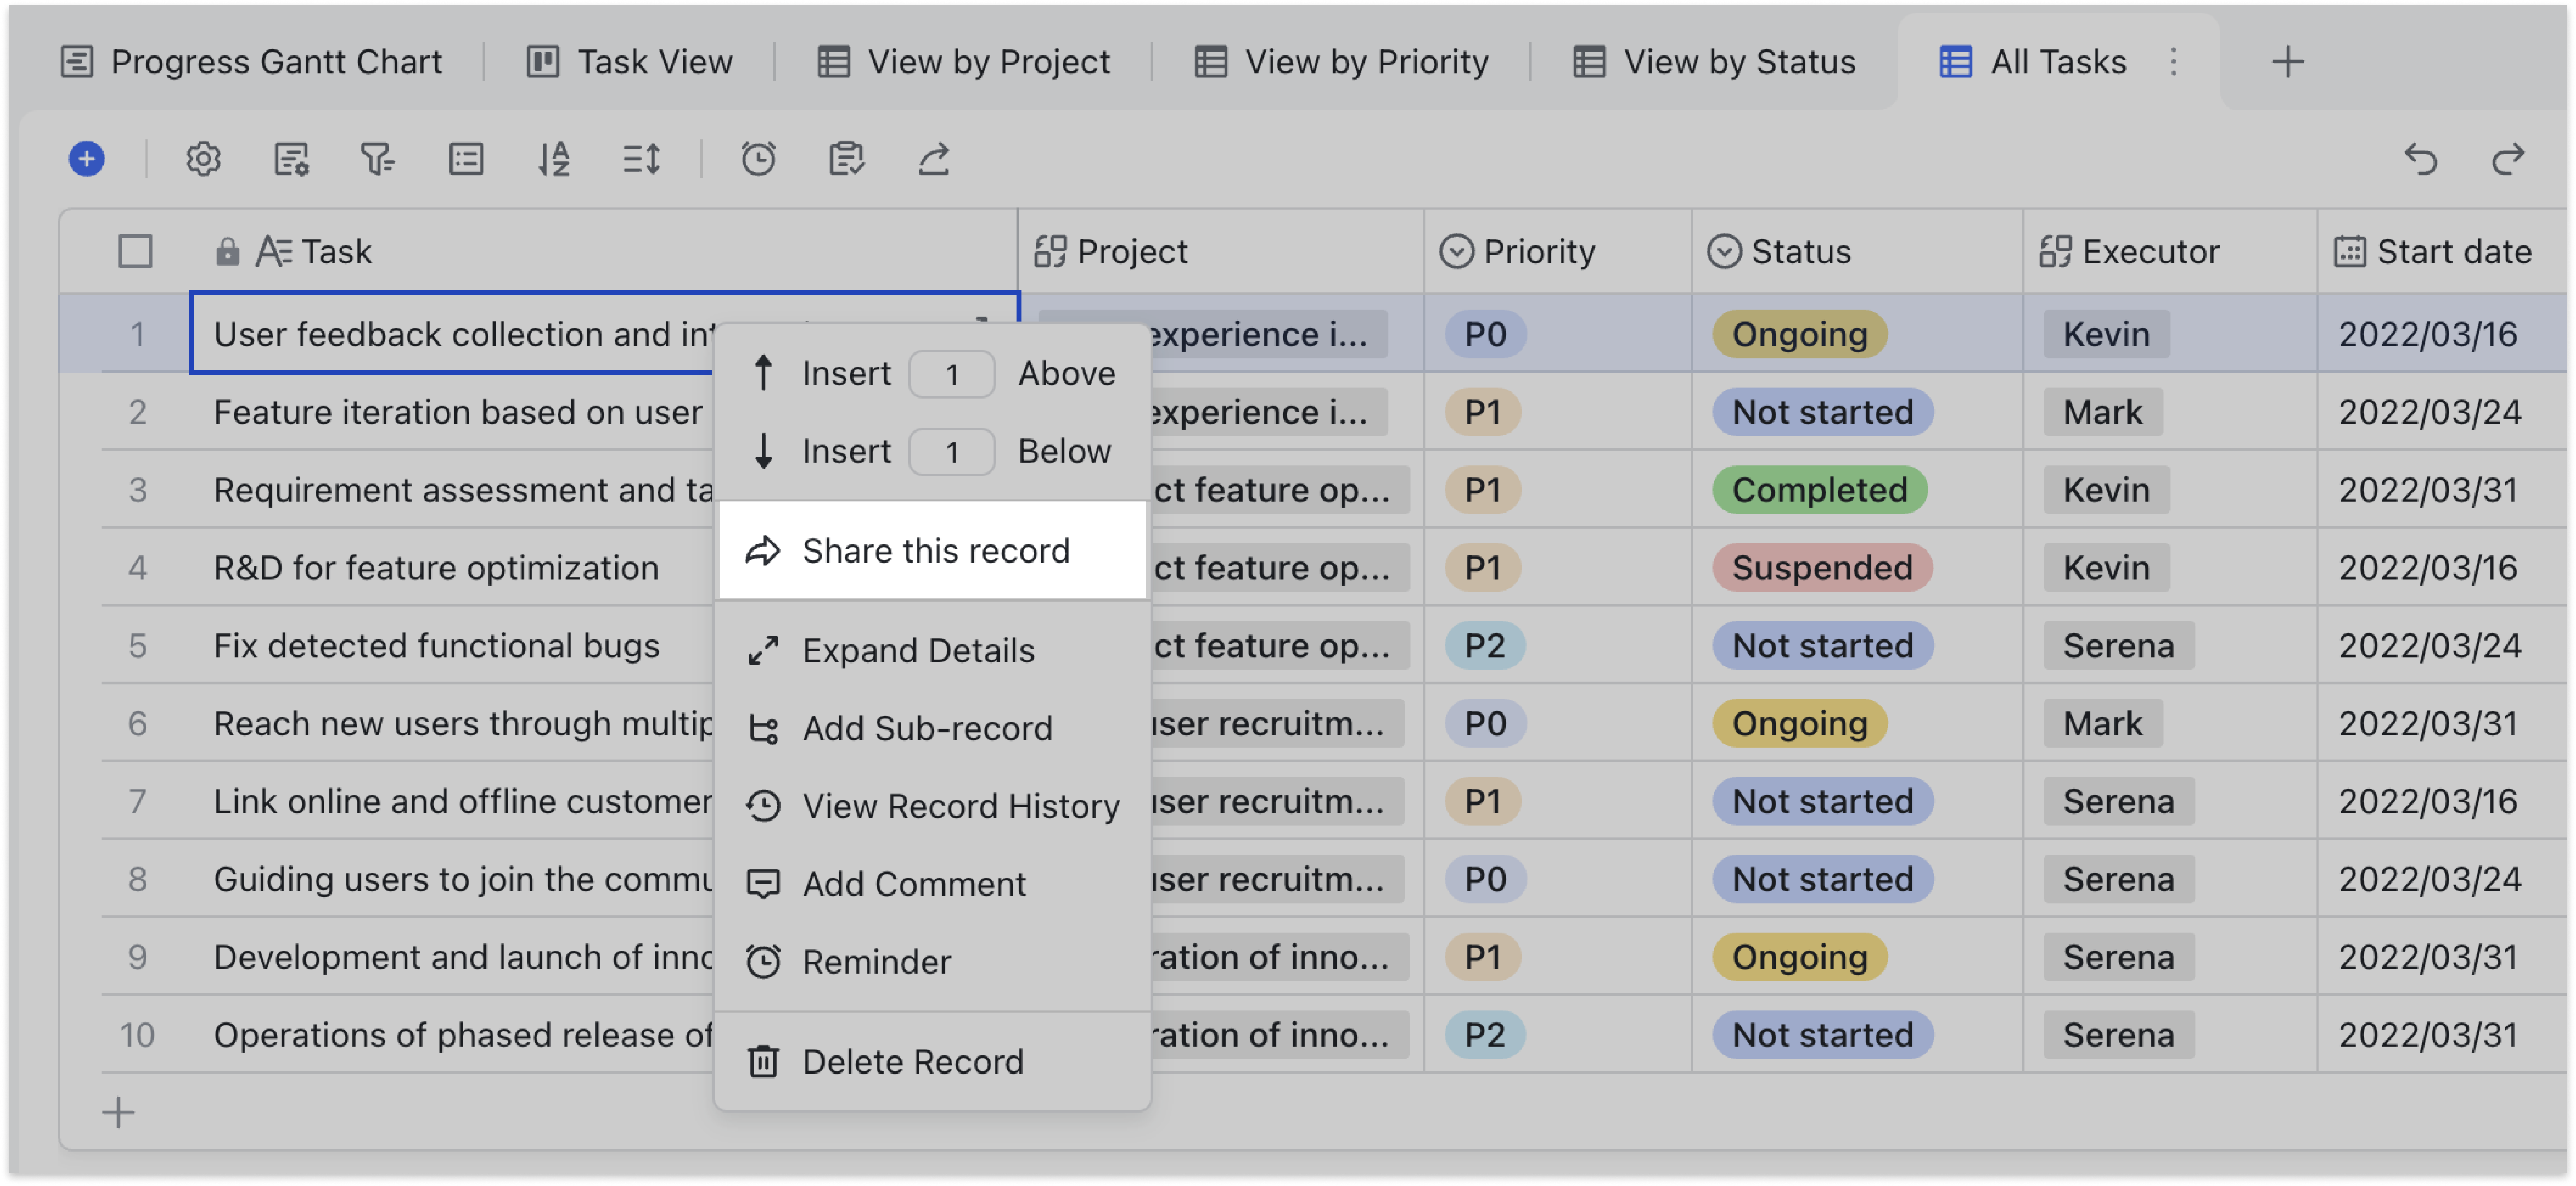2576x1186 pixels.
Task: Click the undo arrow icon
Action: 2421,159
